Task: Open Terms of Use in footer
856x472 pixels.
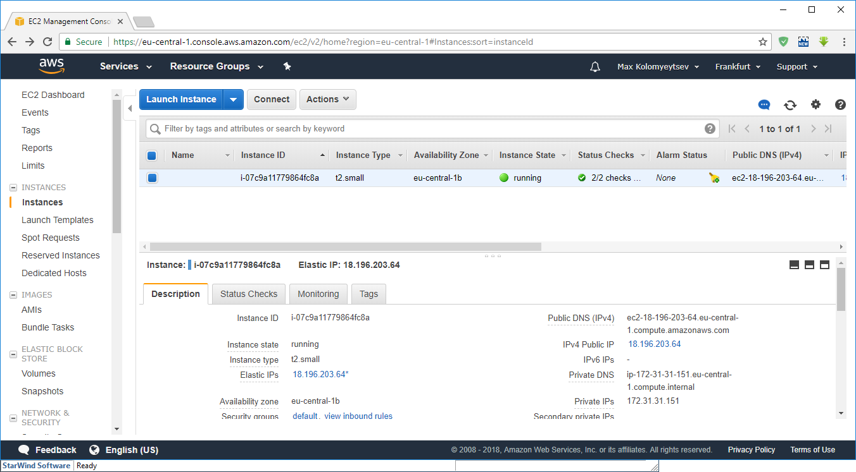Action: (x=812, y=450)
